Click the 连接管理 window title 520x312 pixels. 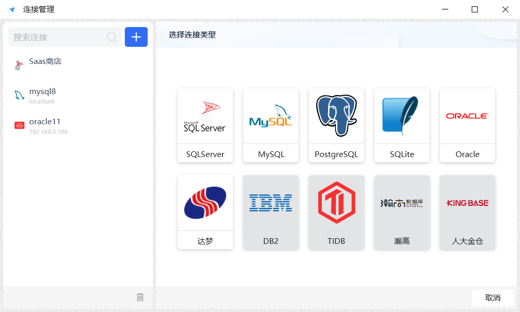coord(38,9)
